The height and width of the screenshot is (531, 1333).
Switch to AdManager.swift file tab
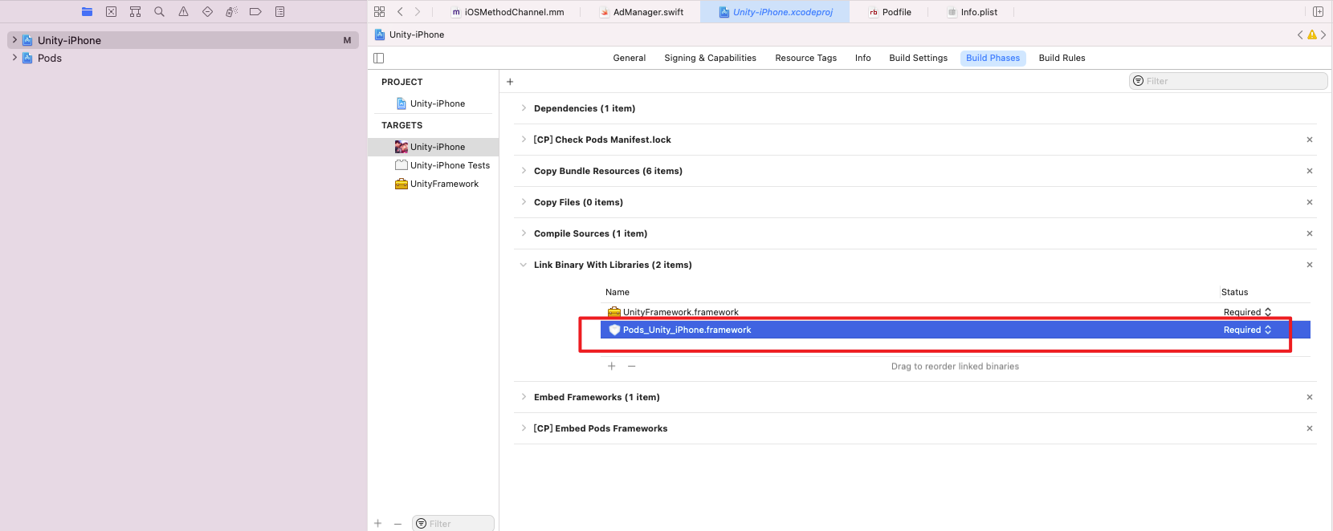(x=642, y=12)
